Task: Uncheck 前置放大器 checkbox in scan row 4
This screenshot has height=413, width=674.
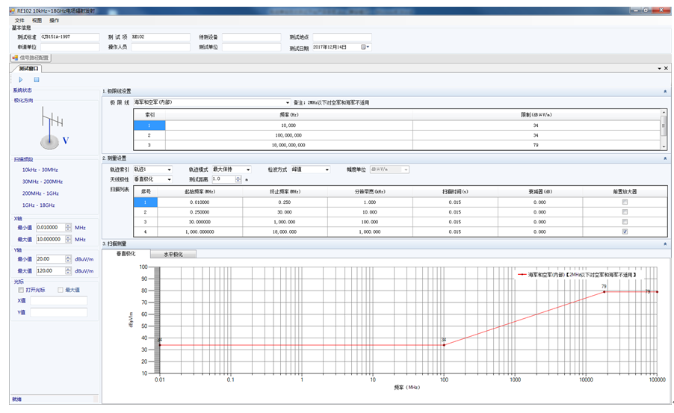Action: [x=625, y=232]
